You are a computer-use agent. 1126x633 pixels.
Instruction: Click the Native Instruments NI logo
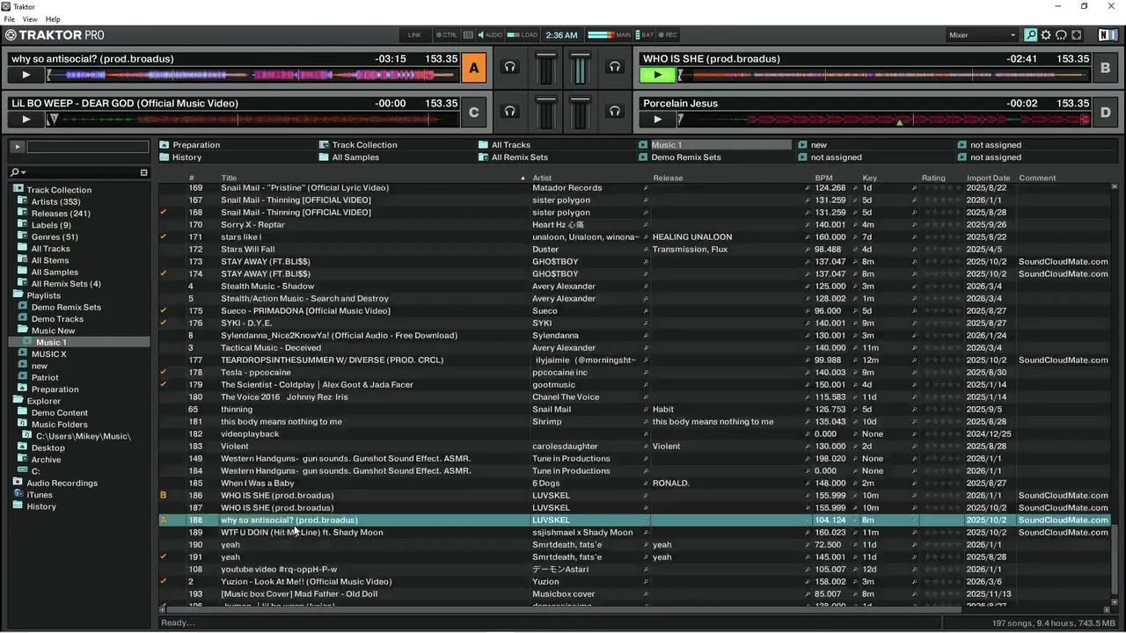tap(1108, 35)
